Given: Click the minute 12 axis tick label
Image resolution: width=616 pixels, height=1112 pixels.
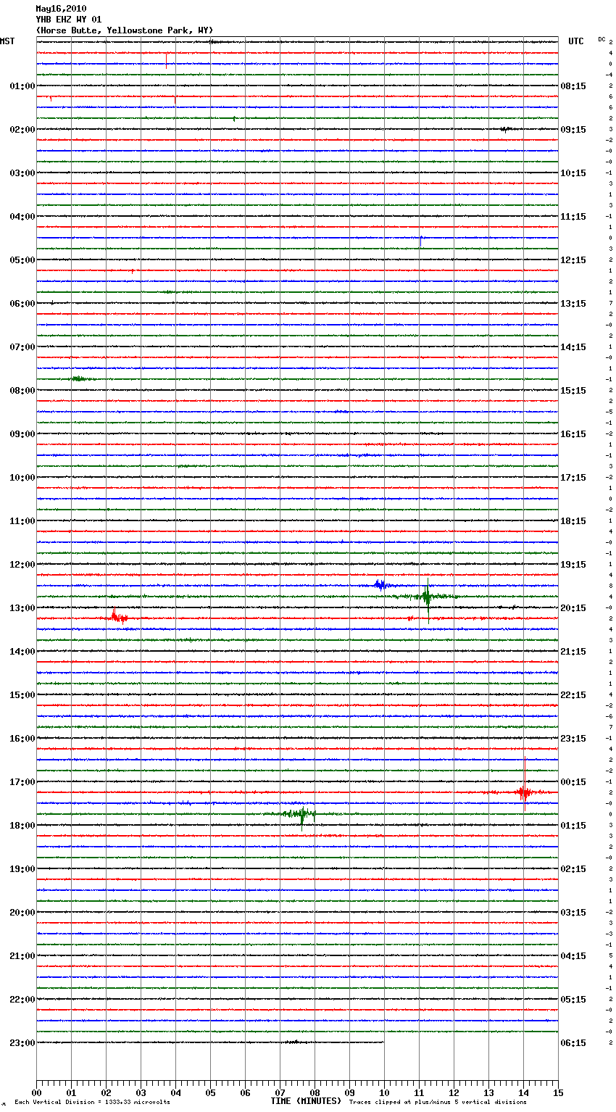Looking at the screenshot, I should (x=454, y=1093).
